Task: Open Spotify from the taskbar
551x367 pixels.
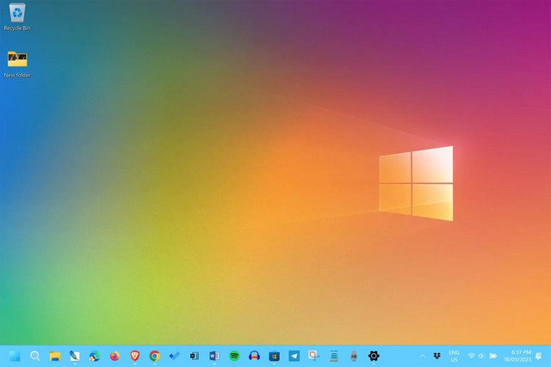Action: (x=234, y=356)
